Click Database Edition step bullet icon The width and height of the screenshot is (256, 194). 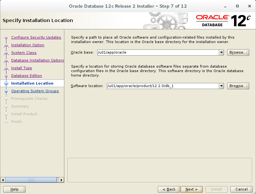pyautogui.click(x=6, y=76)
